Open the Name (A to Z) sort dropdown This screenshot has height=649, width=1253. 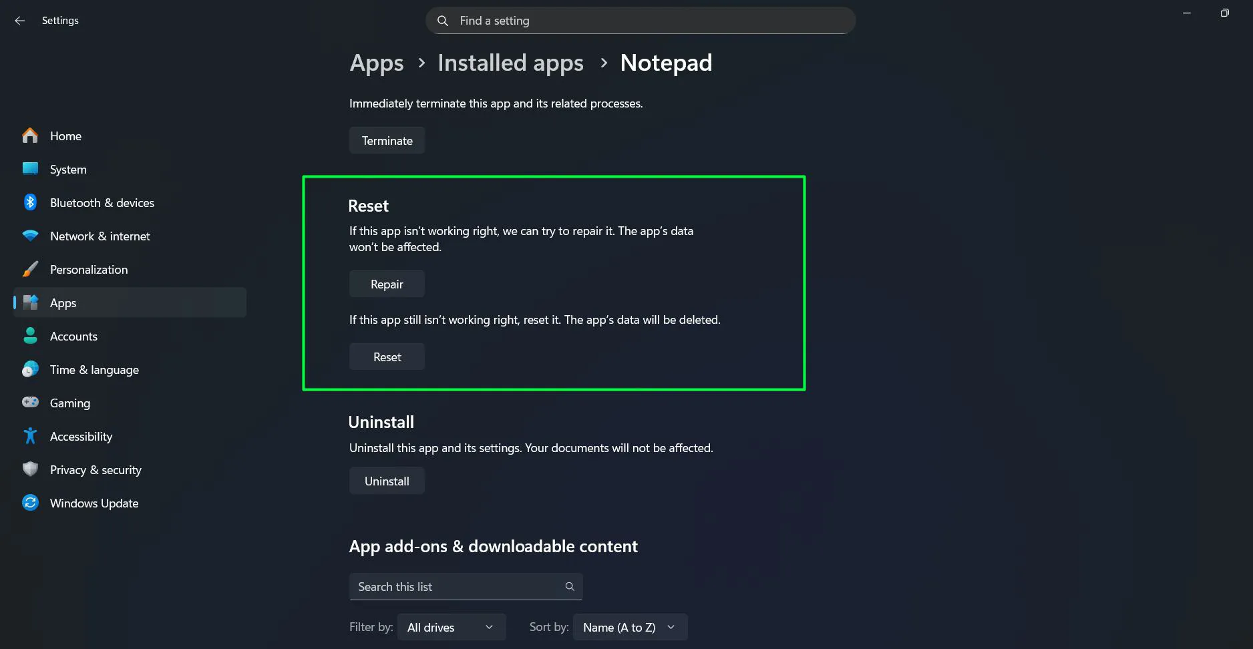[629, 627]
